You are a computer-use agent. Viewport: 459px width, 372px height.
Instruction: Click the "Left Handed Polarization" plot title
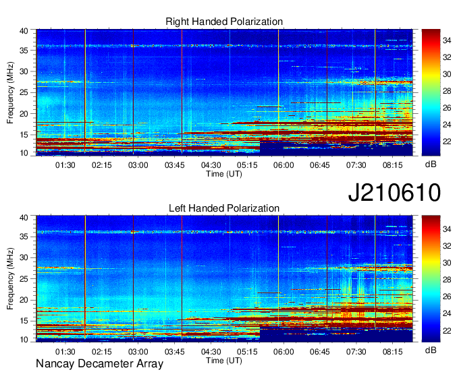click(224, 208)
